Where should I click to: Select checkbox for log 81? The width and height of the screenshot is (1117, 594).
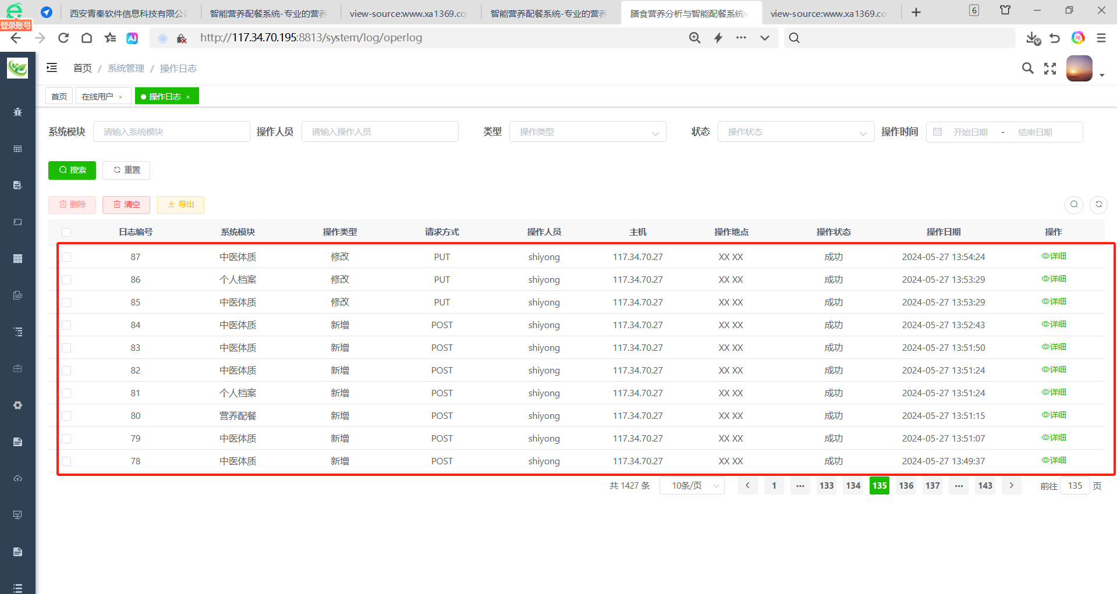tap(66, 393)
